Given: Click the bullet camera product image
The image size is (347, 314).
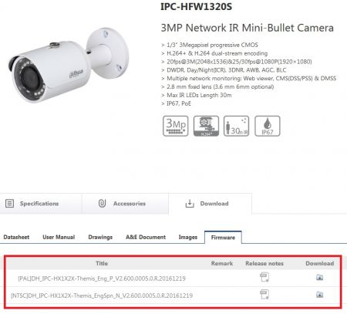Looking at the screenshot, I should click(69, 65).
